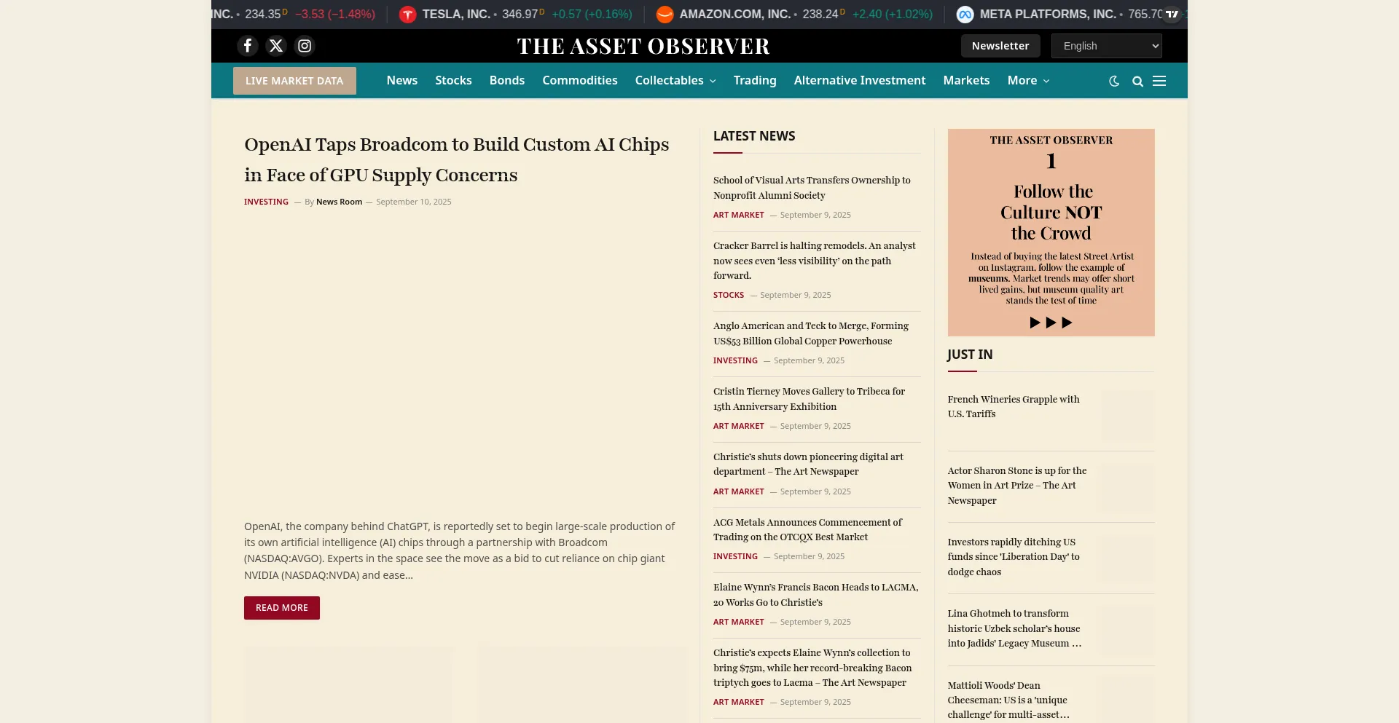Click the Meta Platforms, Inc. ticker name
The height and width of the screenshot is (723, 1399).
[x=1048, y=15]
